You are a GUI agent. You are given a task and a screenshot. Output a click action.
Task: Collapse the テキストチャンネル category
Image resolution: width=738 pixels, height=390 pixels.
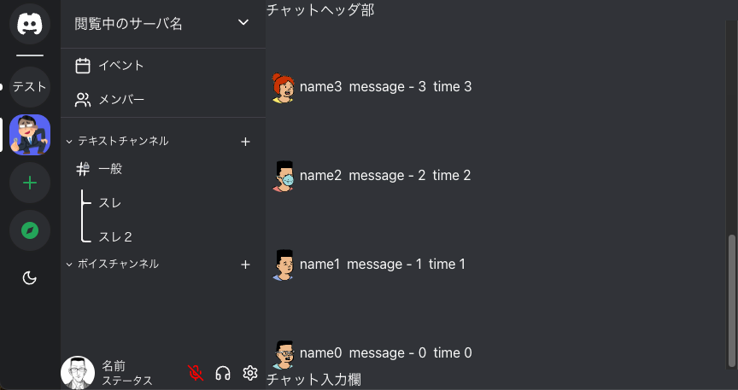[x=117, y=141]
